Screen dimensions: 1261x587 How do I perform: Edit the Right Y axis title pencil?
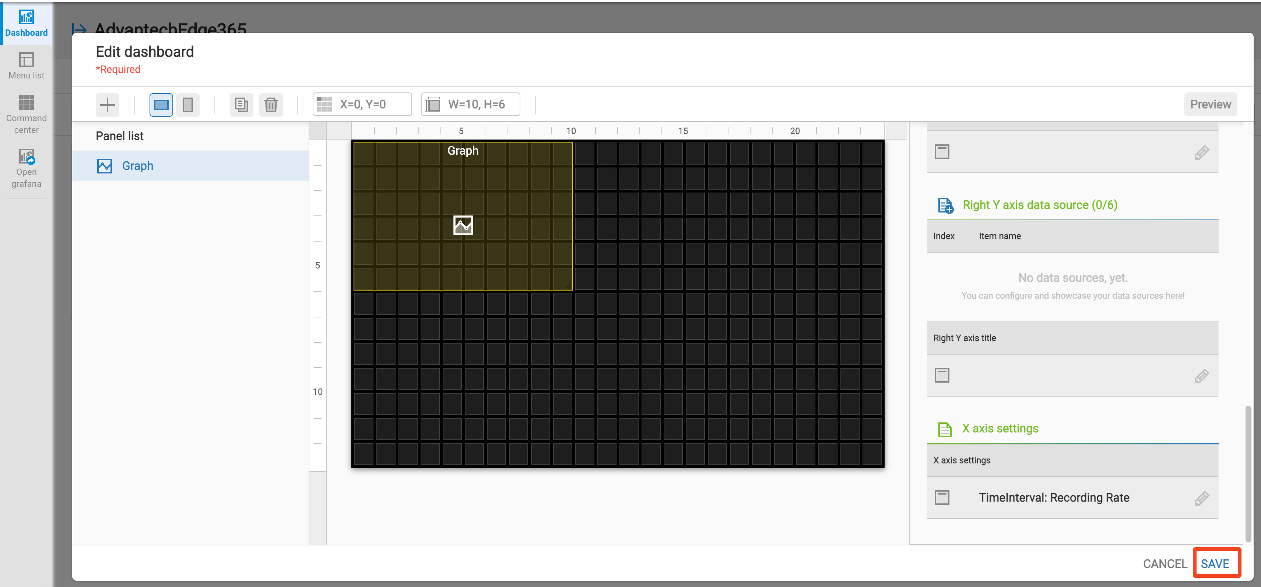(1201, 376)
